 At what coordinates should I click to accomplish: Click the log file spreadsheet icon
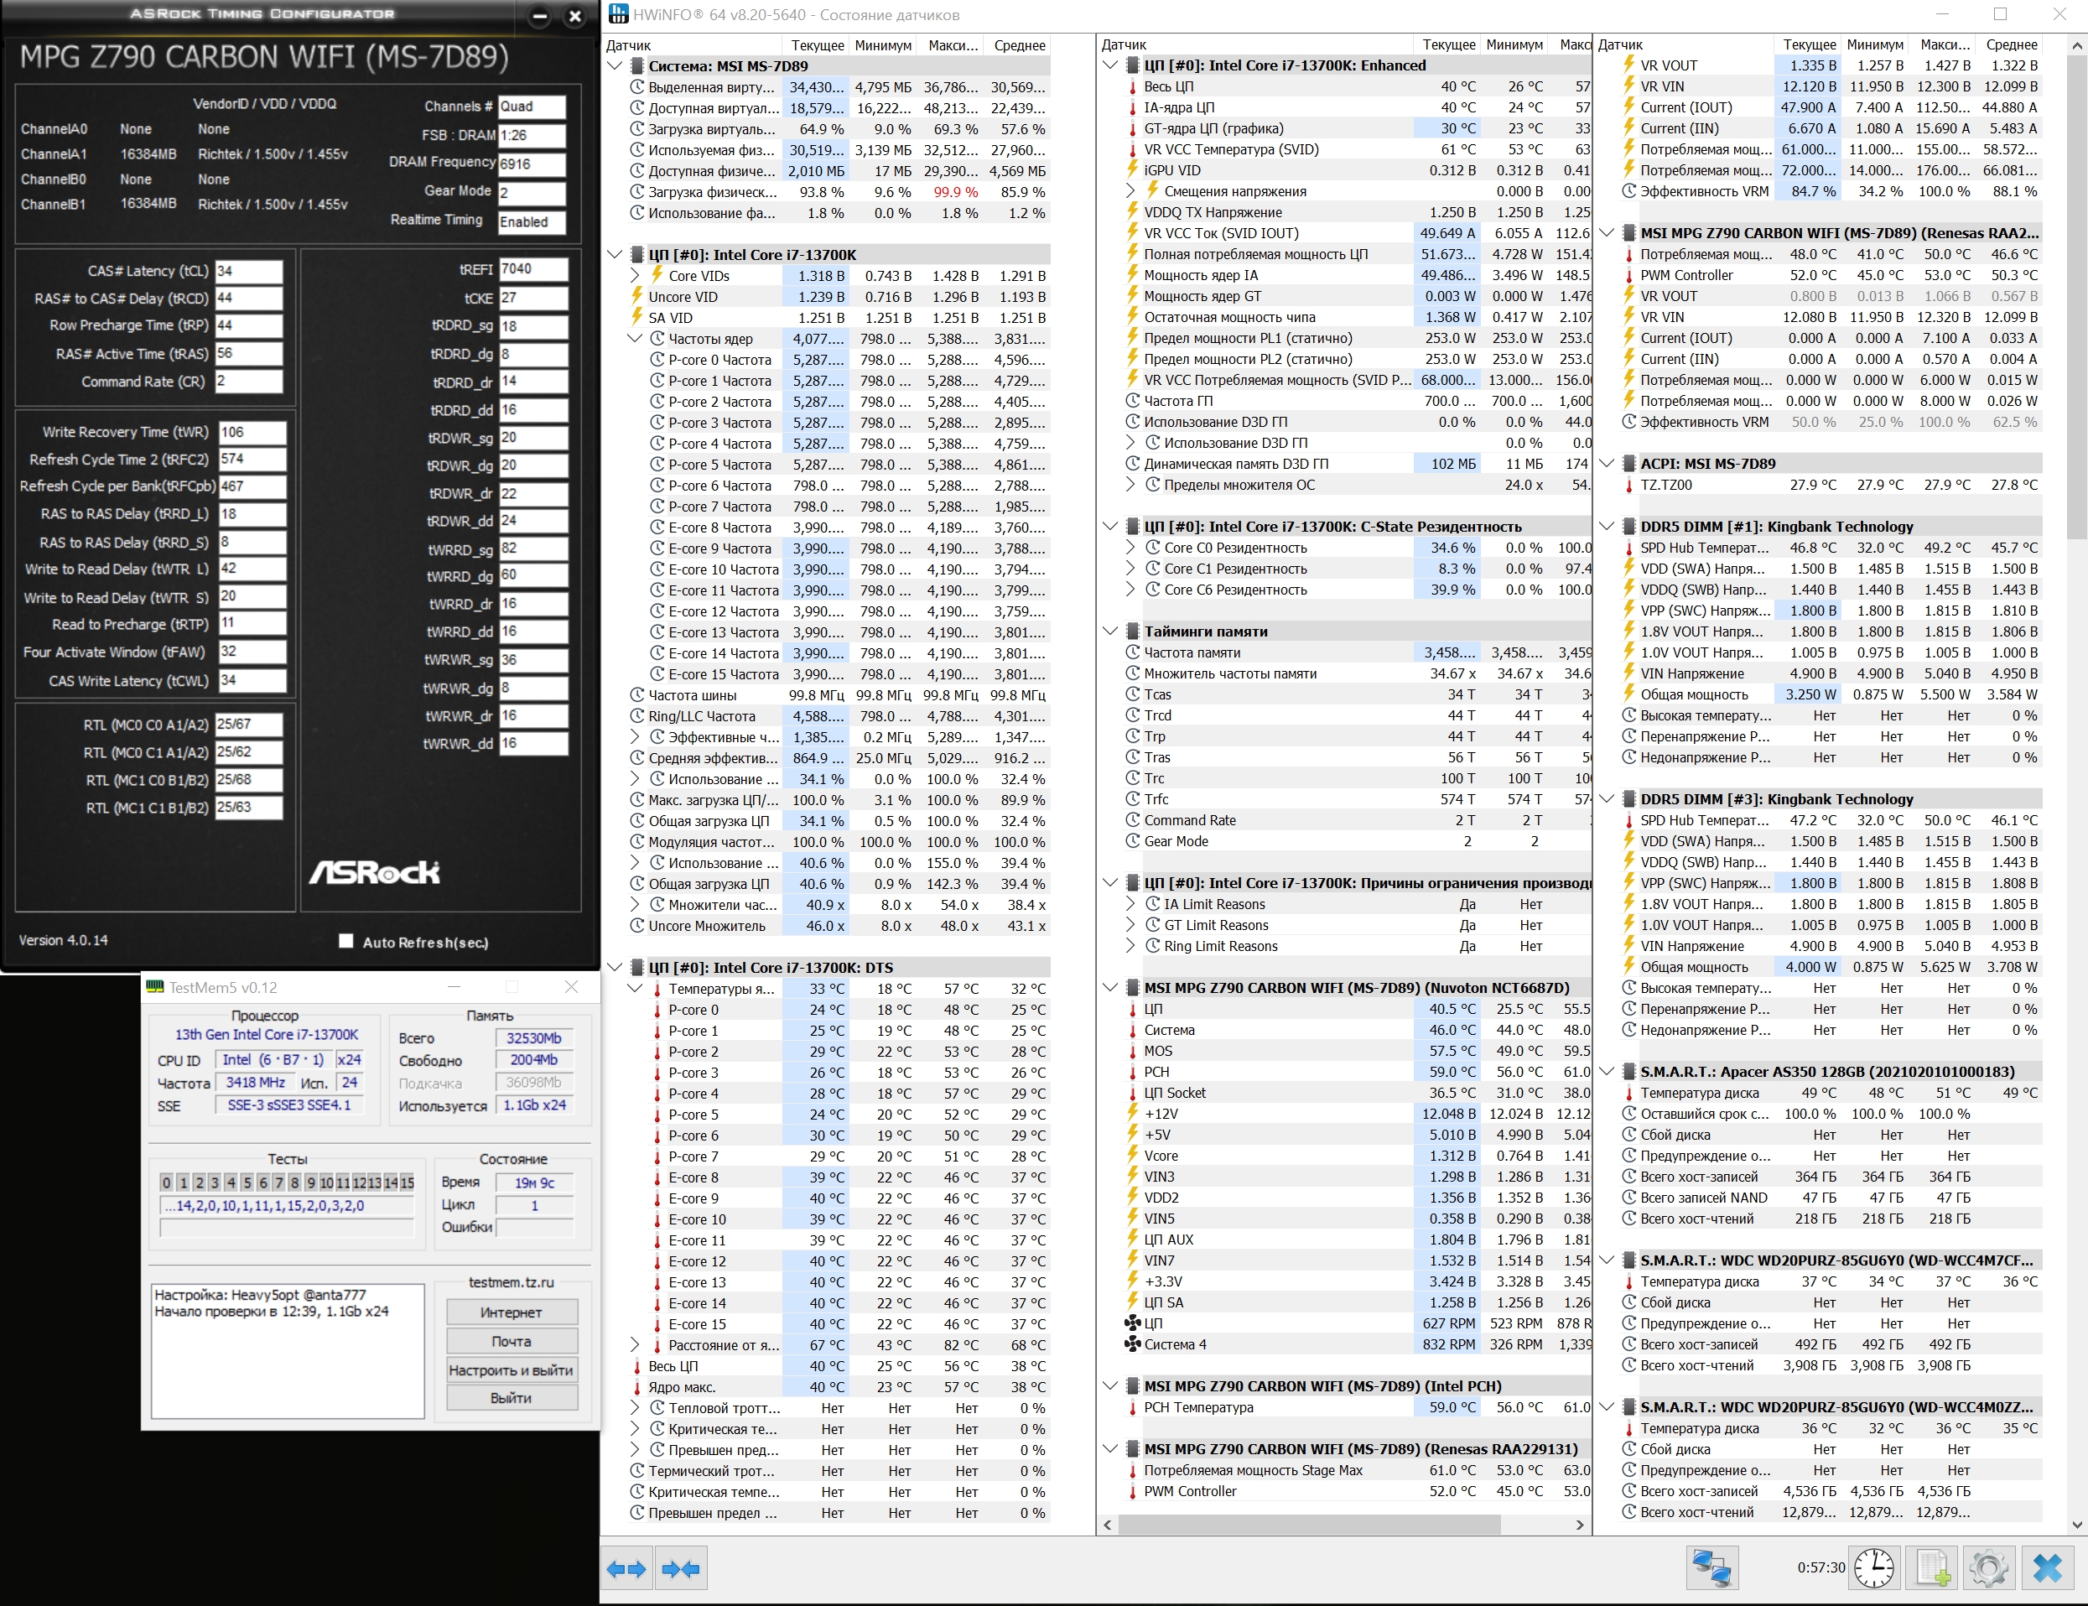(x=1933, y=1569)
